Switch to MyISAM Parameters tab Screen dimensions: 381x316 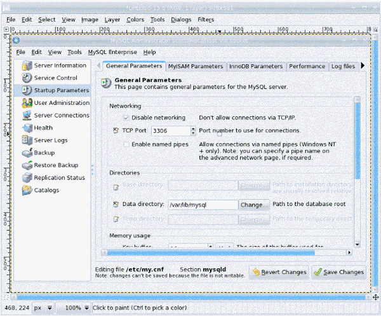point(196,66)
